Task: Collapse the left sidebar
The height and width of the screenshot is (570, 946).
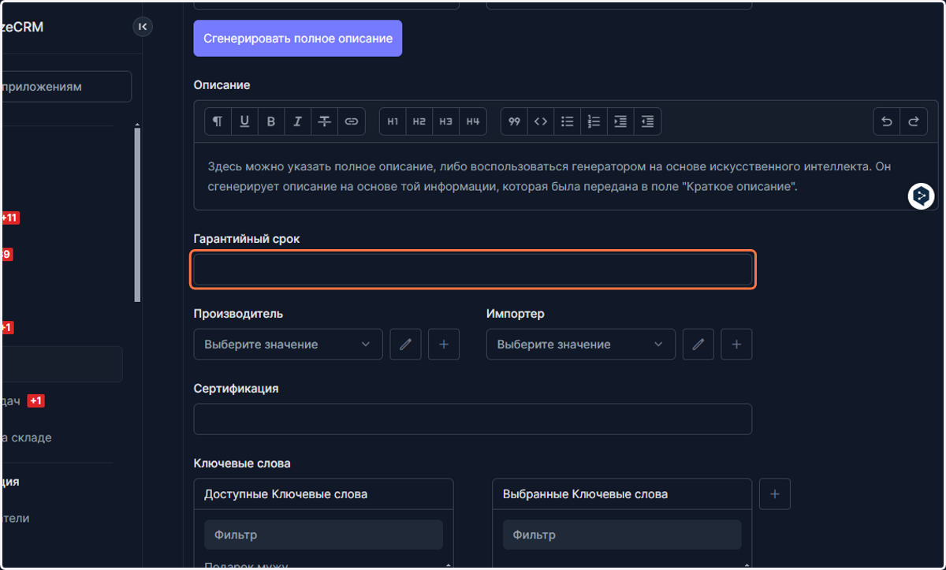Action: tap(143, 27)
